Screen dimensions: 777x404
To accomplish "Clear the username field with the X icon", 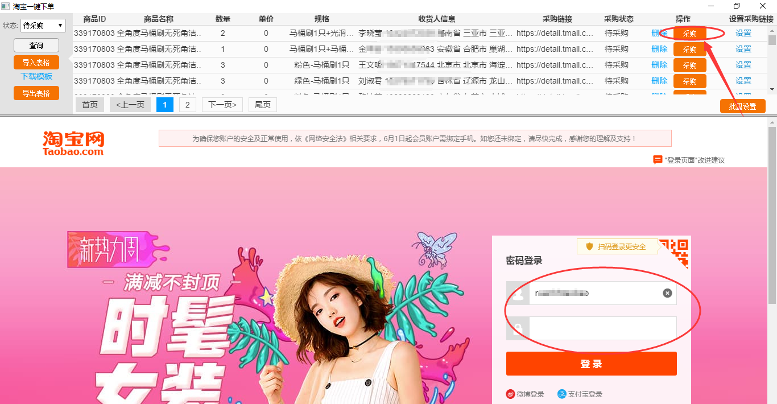I will pyautogui.click(x=667, y=293).
